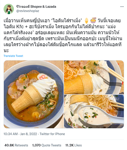View the 1,070 Quote Tweets list
The width and height of the screenshot is (127, 150).
(47, 145)
